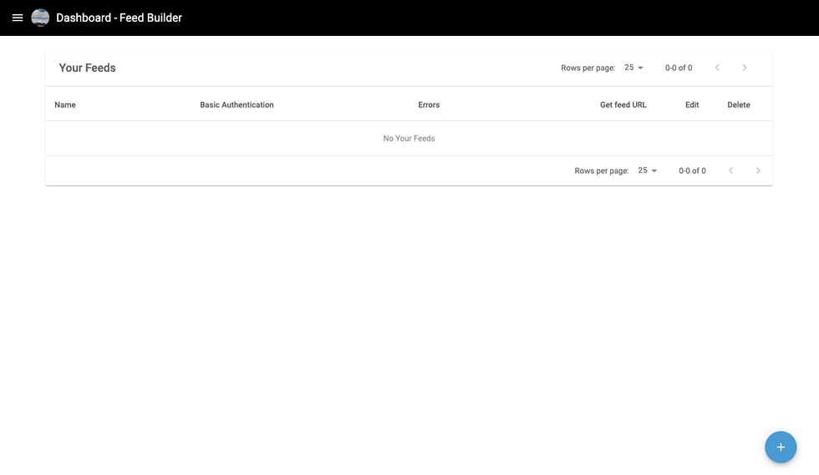Image resolution: width=819 pixels, height=475 pixels.
Task: Click the Errors column header
Action: point(429,105)
